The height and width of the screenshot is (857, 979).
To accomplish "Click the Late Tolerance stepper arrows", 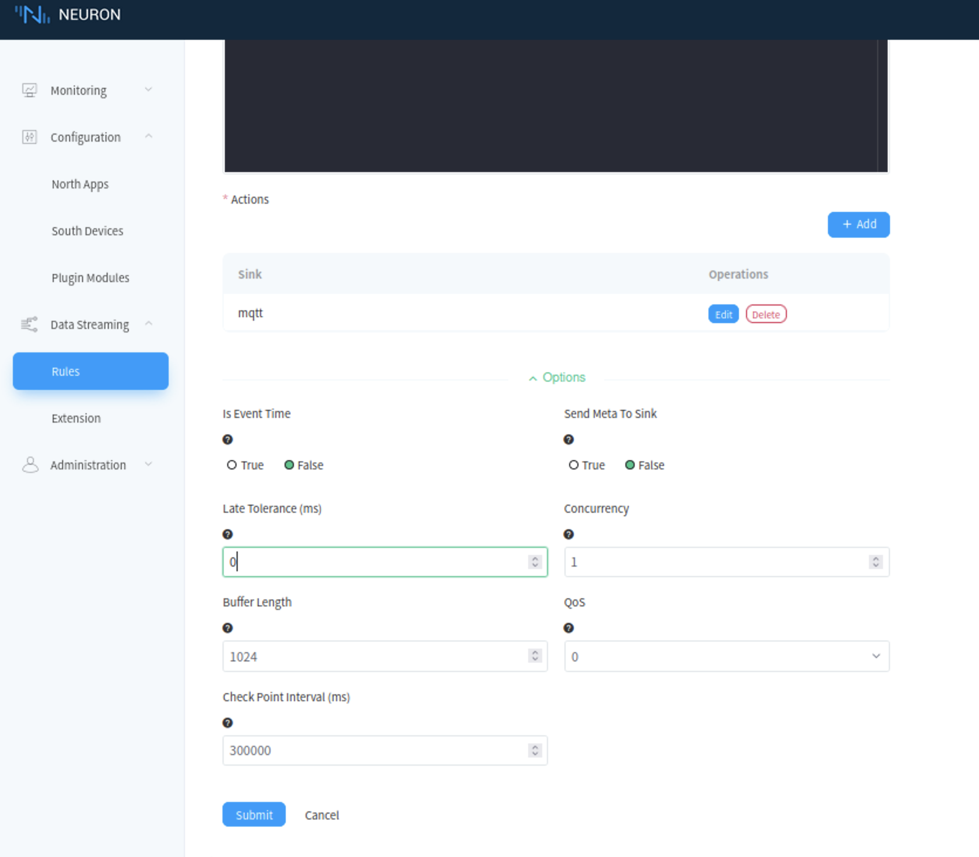I will 535,562.
